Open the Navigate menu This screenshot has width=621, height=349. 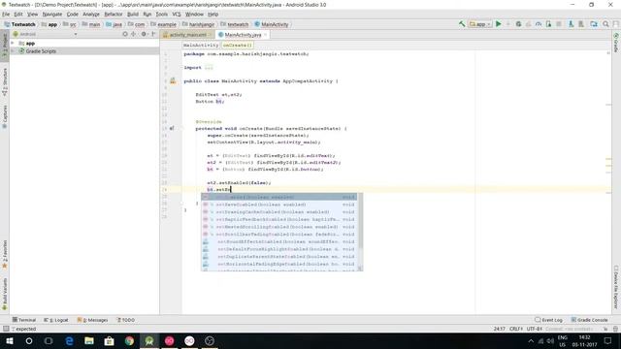tap(52, 15)
